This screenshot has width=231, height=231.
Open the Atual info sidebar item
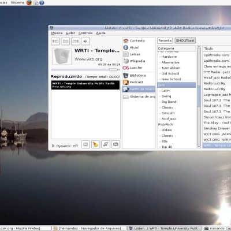pos(139,47)
